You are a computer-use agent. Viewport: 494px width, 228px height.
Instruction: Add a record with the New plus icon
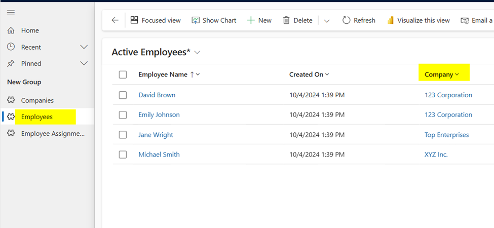tap(251, 20)
